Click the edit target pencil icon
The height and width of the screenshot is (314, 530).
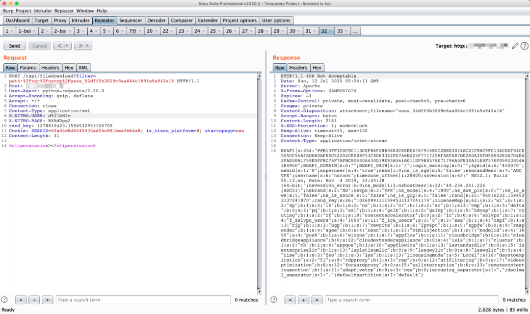(x=515, y=46)
